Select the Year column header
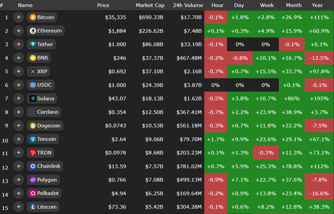Viewport: 334px width, 214px height. 317,5
